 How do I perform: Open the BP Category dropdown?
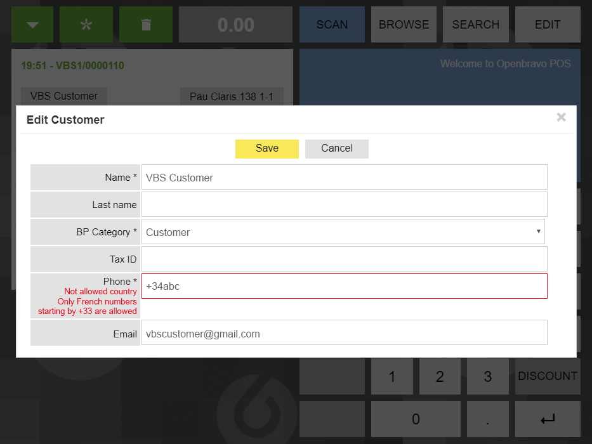click(x=343, y=232)
